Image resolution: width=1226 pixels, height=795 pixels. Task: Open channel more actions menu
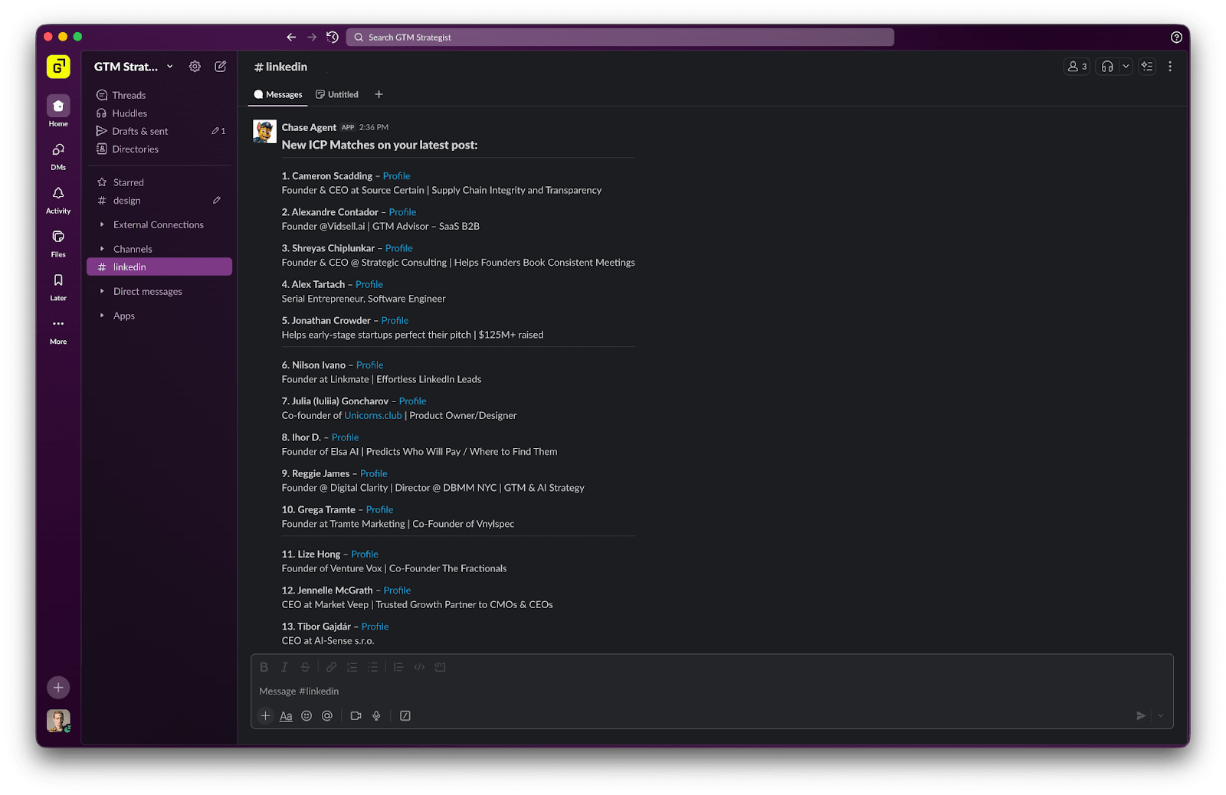pyautogui.click(x=1170, y=67)
